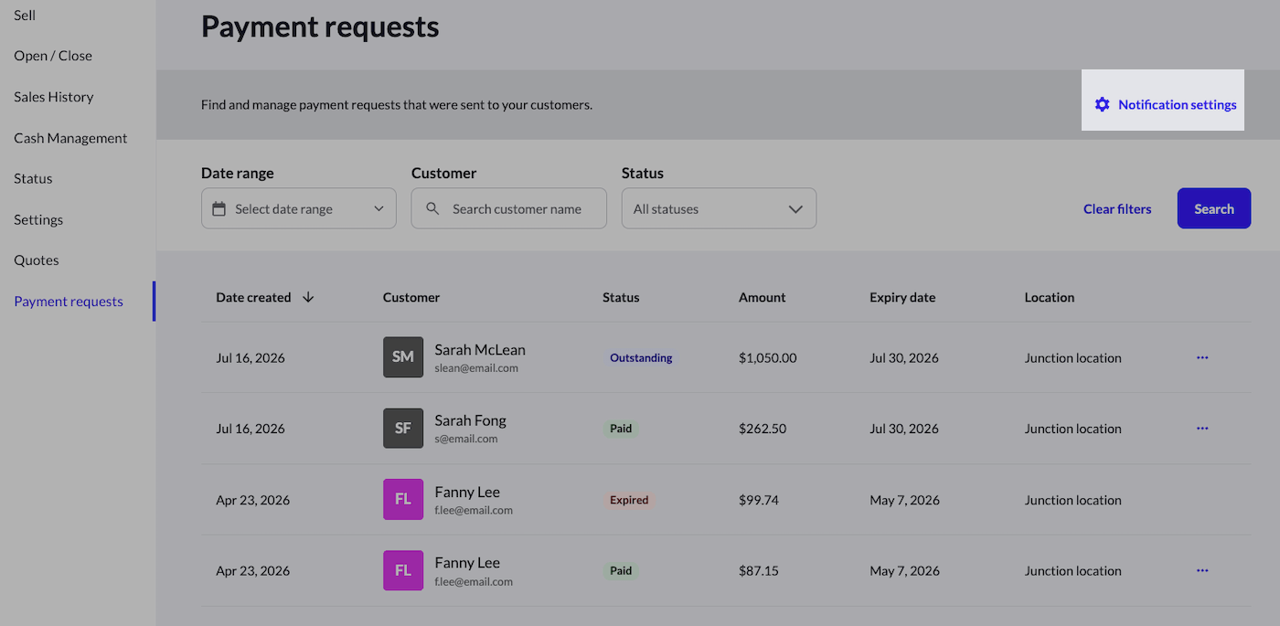Click the SM avatar for Sarah McLean
The height and width of the screenshot is (626, 1280).
click(x=403, y=357)
